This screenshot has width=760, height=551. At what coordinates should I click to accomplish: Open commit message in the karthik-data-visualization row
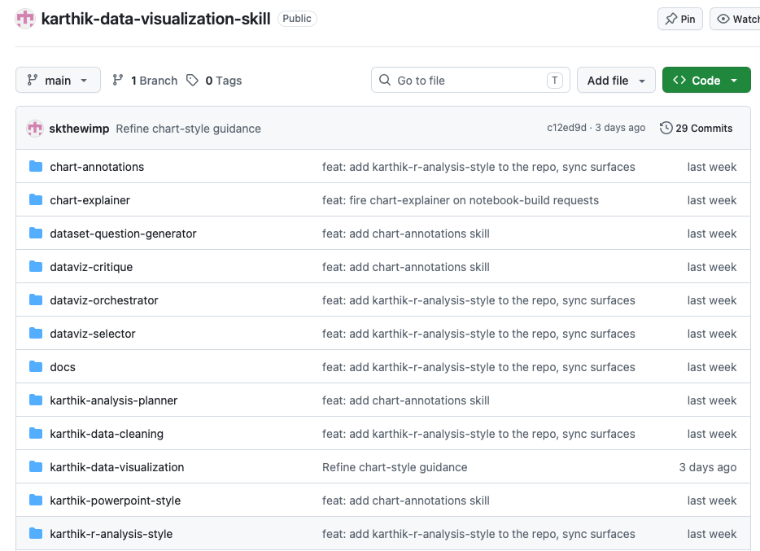tap(395, 467)
